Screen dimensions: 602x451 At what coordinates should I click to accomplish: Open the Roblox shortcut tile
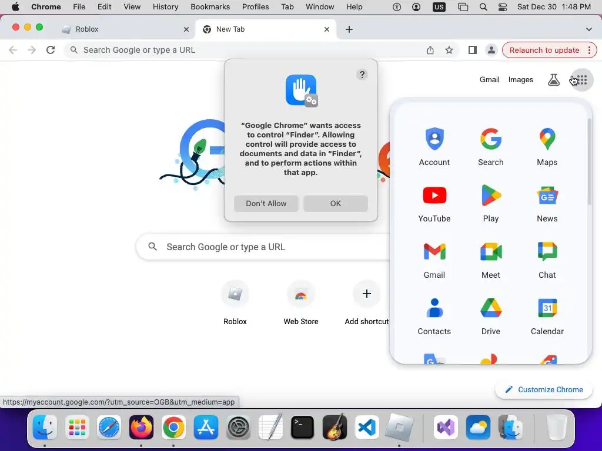point(235,304)
